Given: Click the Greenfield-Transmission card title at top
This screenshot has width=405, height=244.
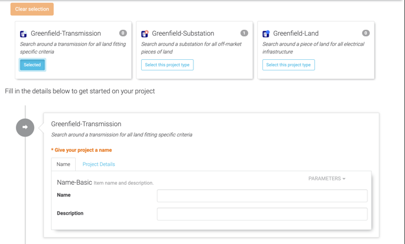Looking at the screenshot, I should [x=66, y=33].
